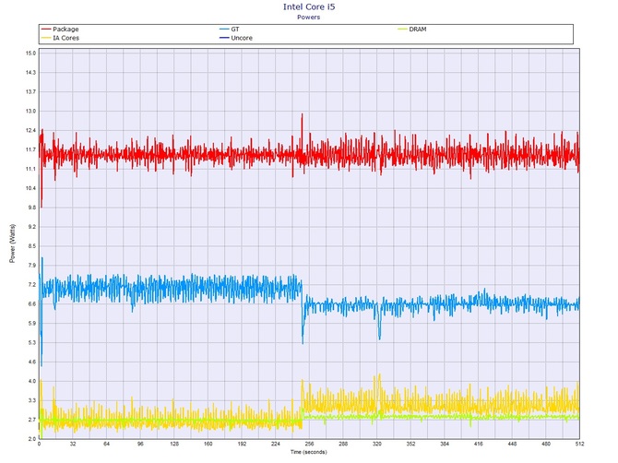Click the IA Cores legend entry
This screenshot has height=463, width=618.
pyautogui.click(x=60, y=38)
